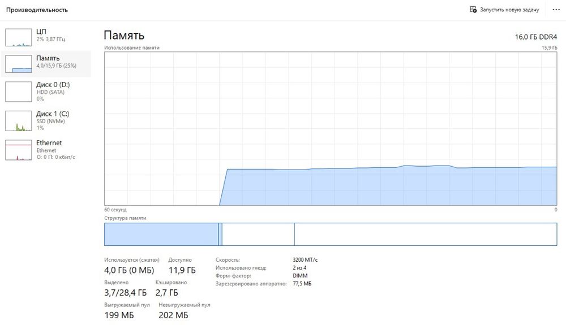566x325 pixels.
Task: Select the ЦП sidebar entry label
Action: coord(41,32)
